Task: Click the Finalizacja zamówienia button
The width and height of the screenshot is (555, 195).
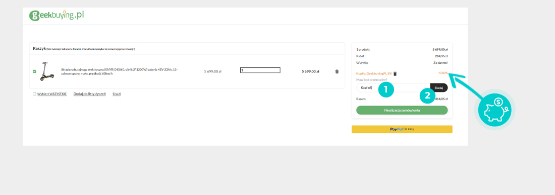Action: [402, 111]
